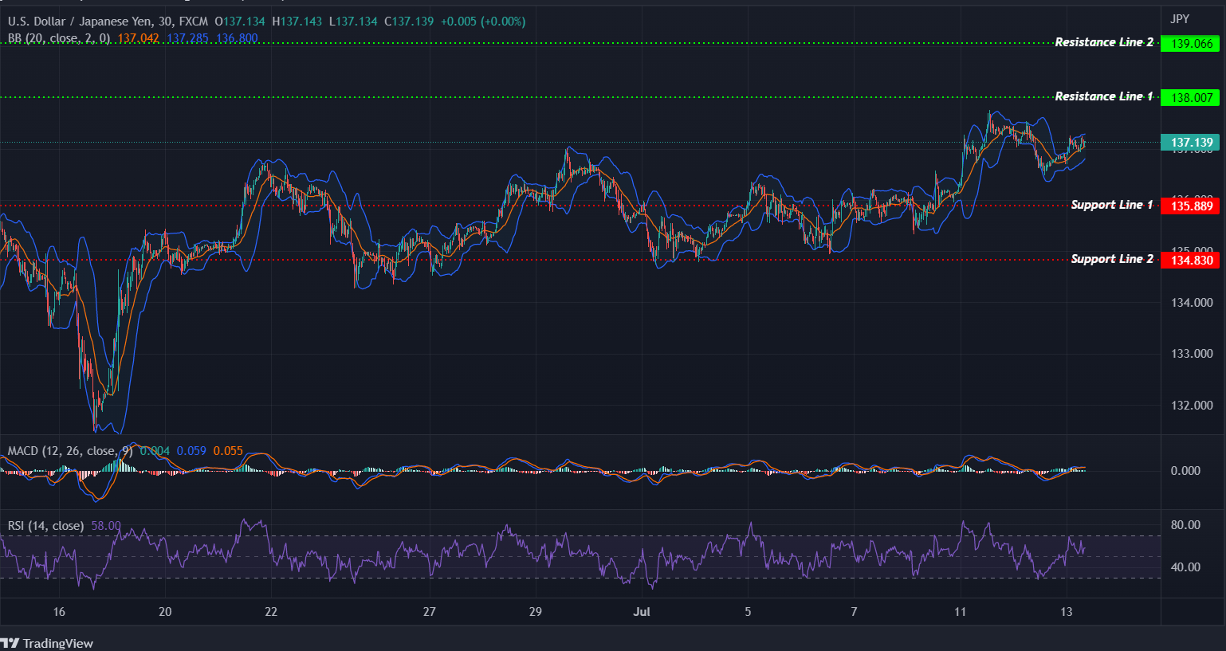
Task: Click the Support Line 1 price flag 135.889
Action: pyautogui.click(x=1191, y=206)
